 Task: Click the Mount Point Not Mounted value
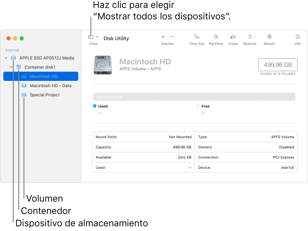(180, 137)
